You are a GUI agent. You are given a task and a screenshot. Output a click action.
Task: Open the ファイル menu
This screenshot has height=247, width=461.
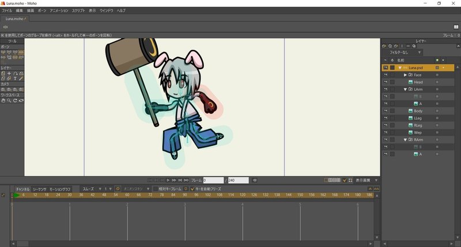point(7,10)
